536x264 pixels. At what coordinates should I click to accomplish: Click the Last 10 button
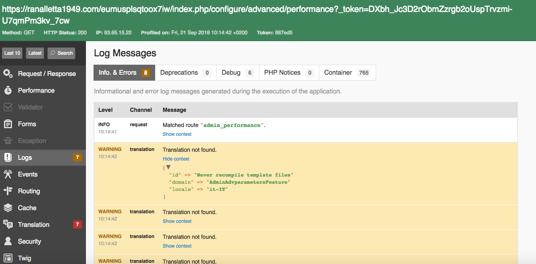point(12,53)
